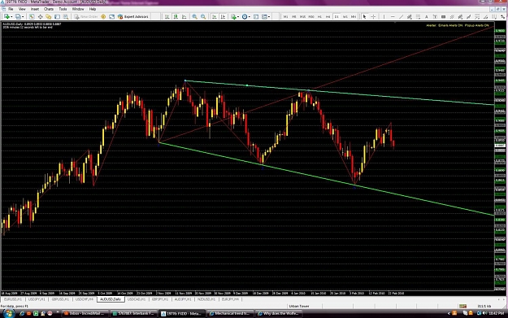Show the Market Watch window
This screenshot has width=508, height=318.
pyautogui.click(x=32, y=16)
